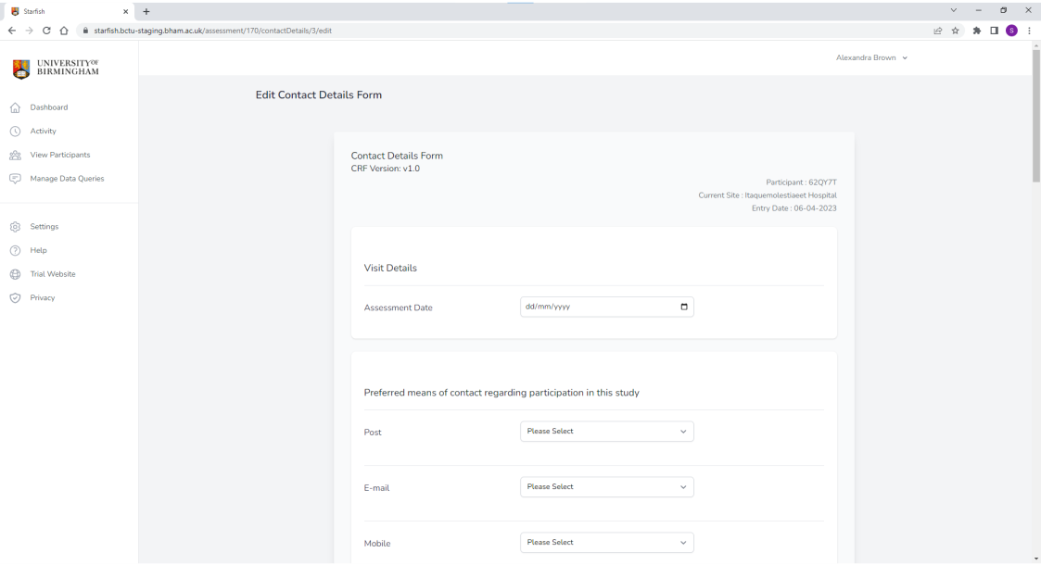Open a new browser tab

pos(146,11)
